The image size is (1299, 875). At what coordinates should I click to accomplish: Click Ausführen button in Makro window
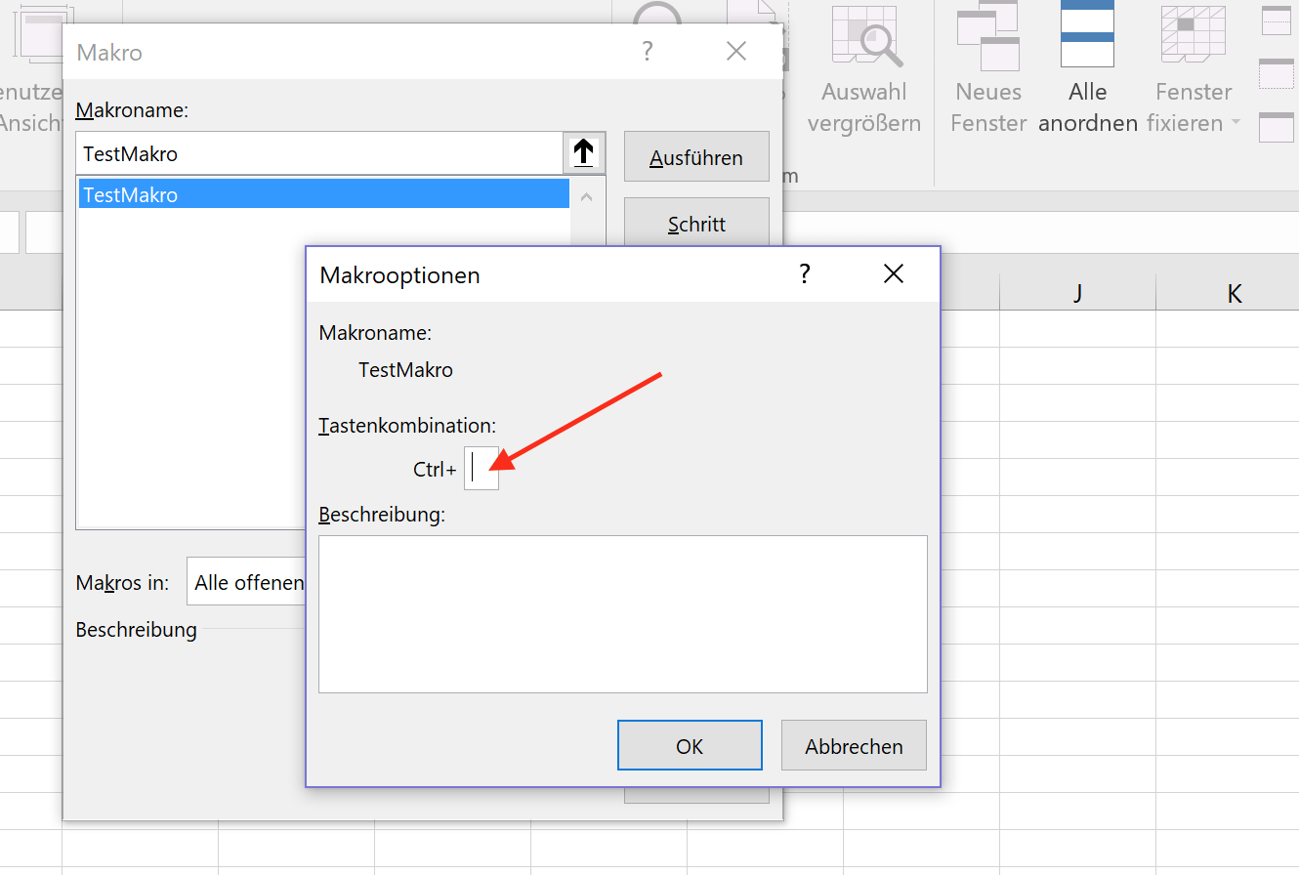tap(696, 157)
